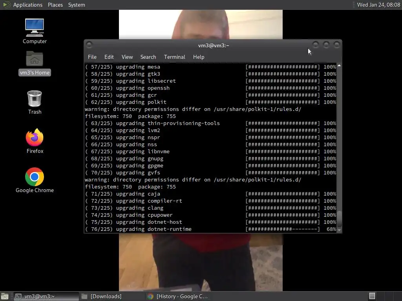402x301 pixels.
Task: Click the 68% progress bar for dotnet-runtime
Action: pos(283,229)
